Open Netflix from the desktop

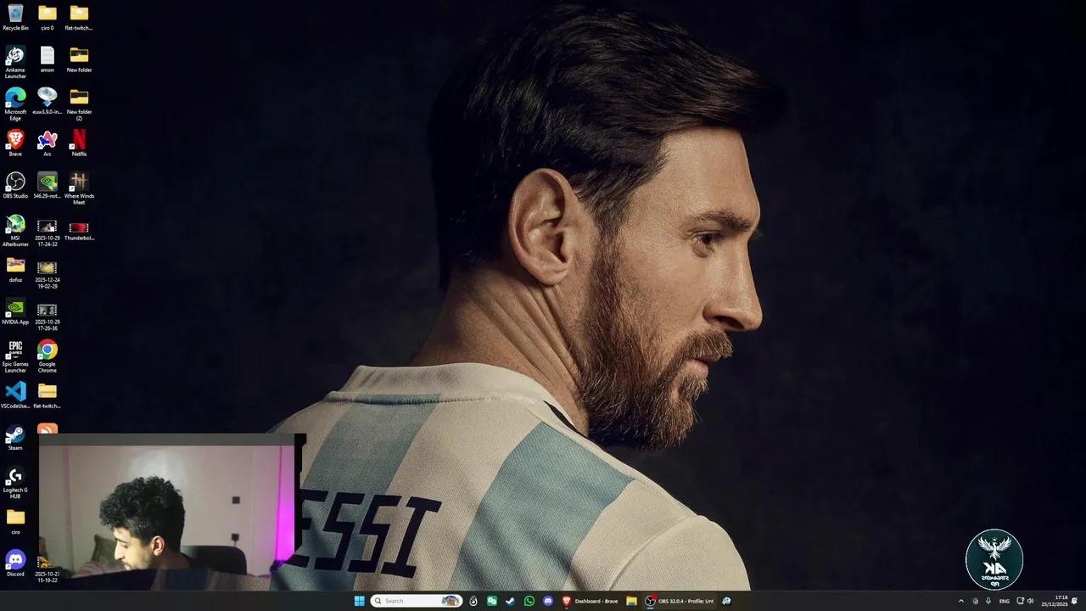click(79, 139)
